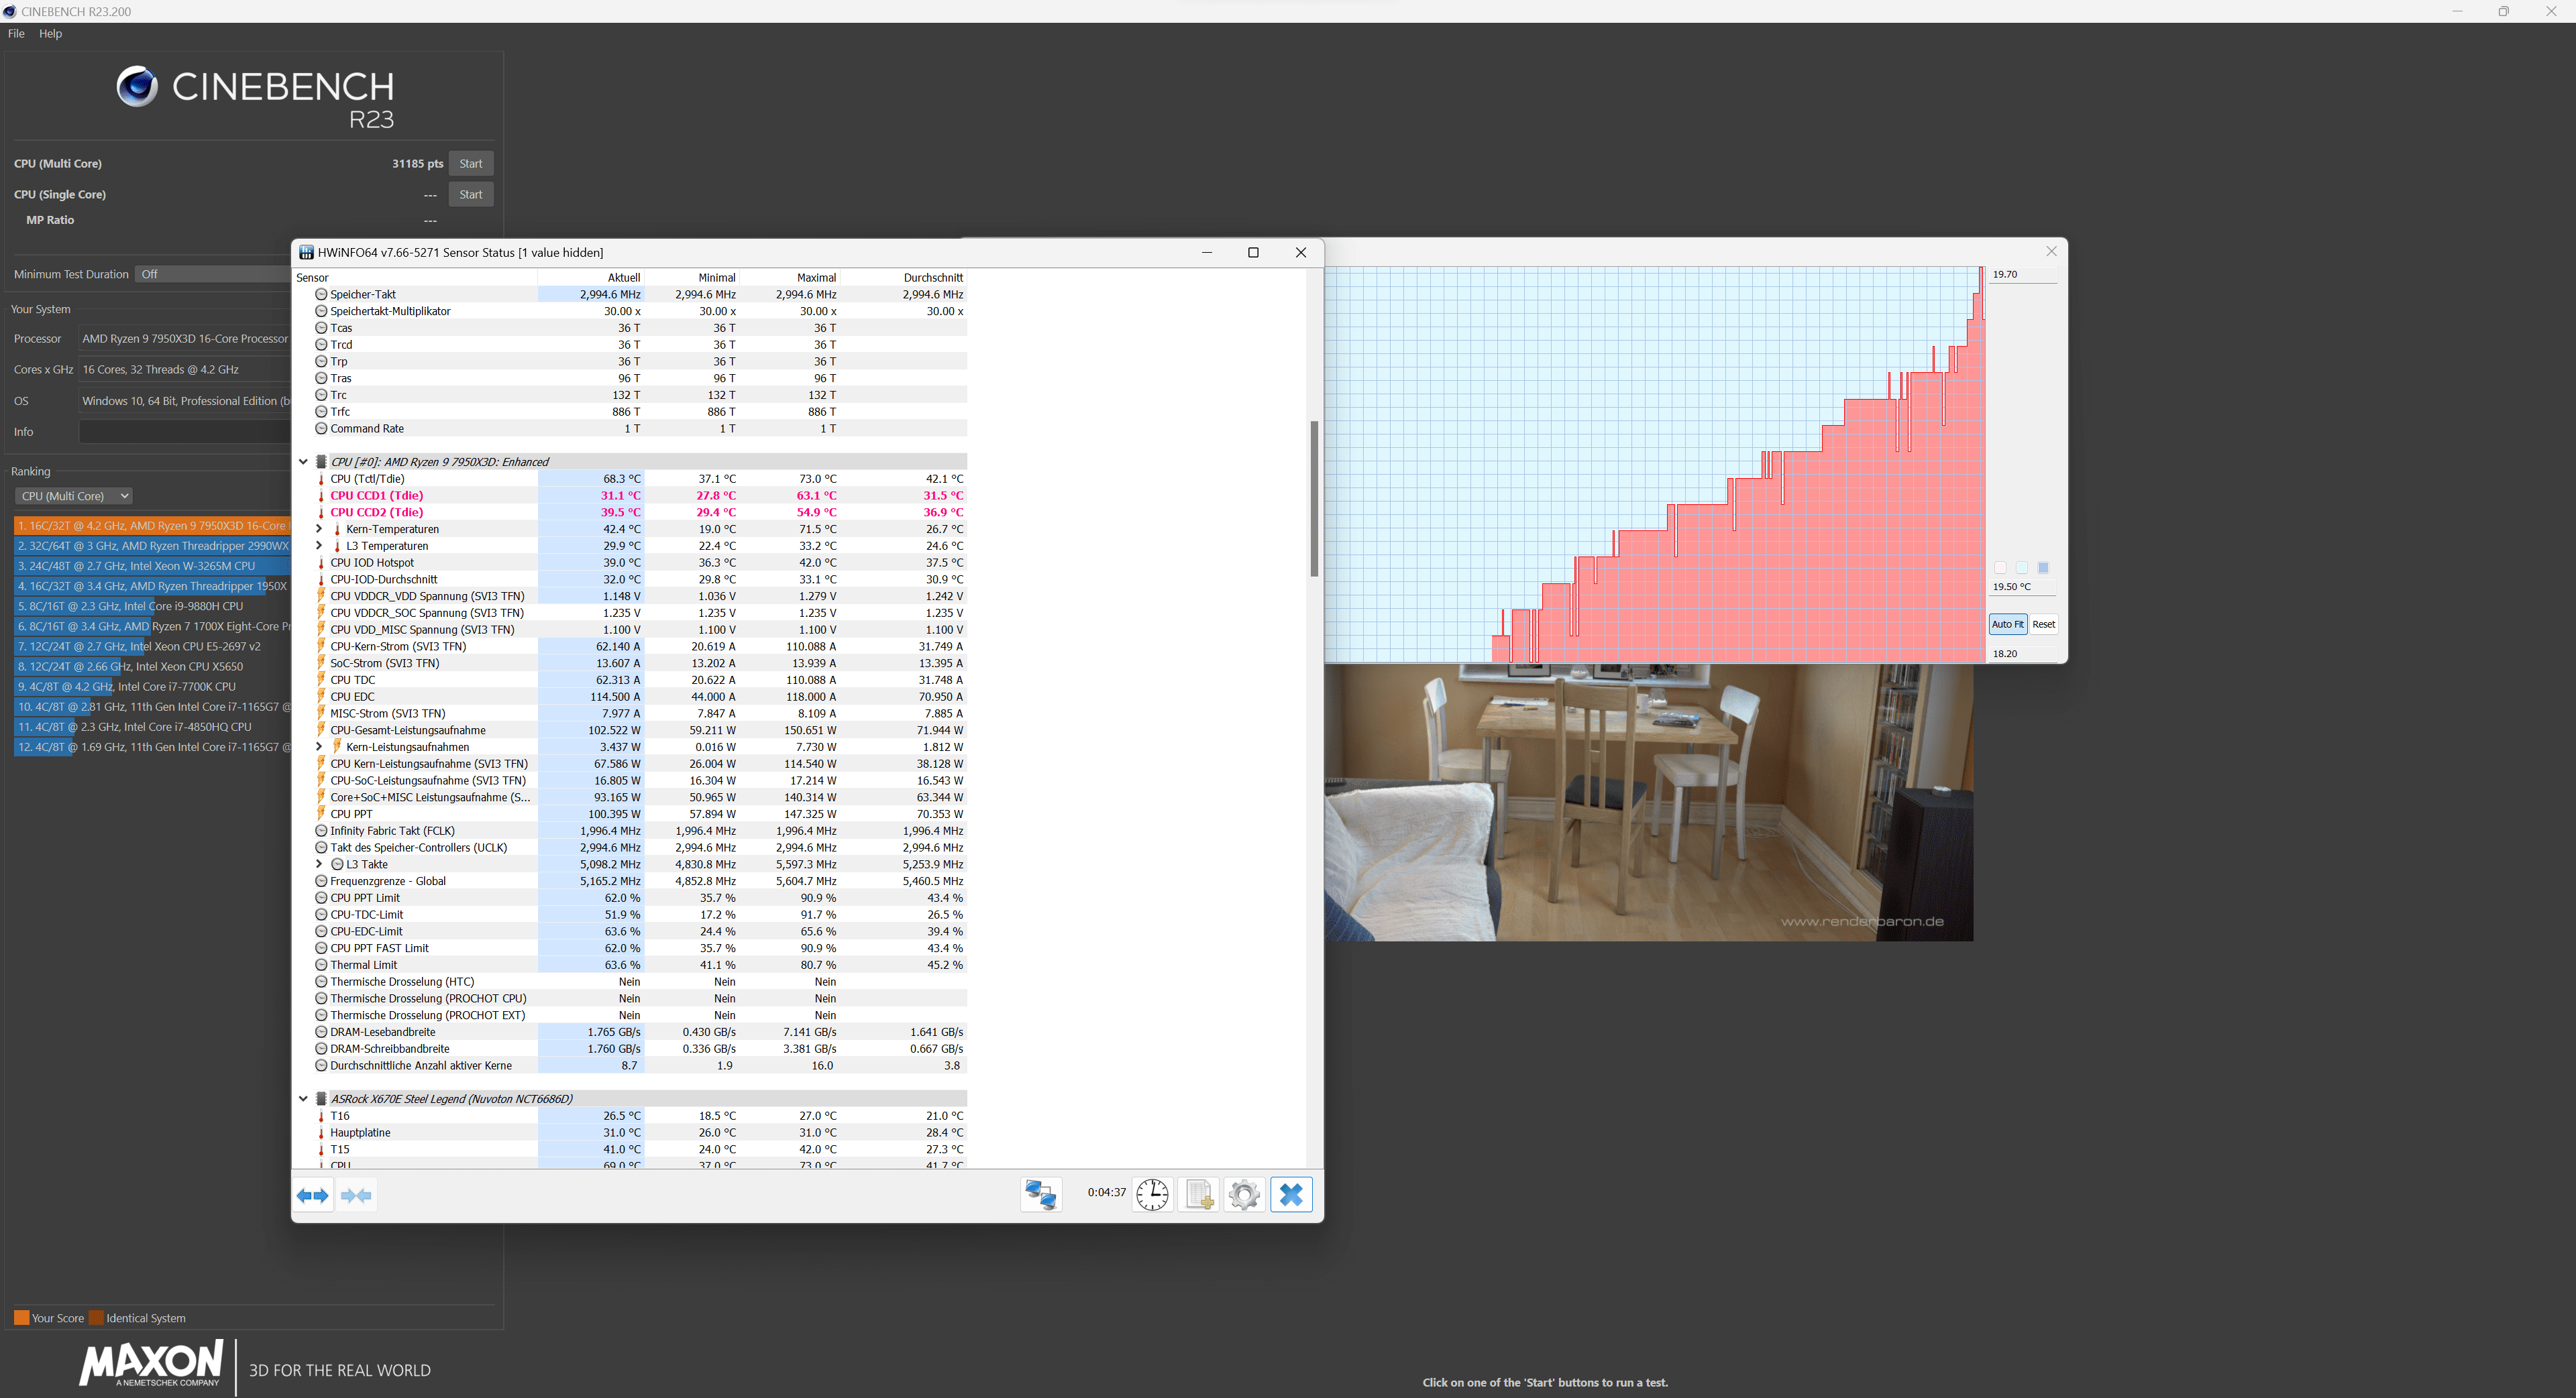This screenshot has width=2576, height=1398.
Task: Select ranking entry Intel Xeon W-3265M CPU
Action: coord(152,567)
